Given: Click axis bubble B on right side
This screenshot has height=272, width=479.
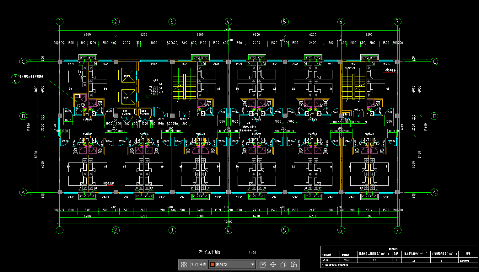Looking at the screenshot, I should [434, 116].
